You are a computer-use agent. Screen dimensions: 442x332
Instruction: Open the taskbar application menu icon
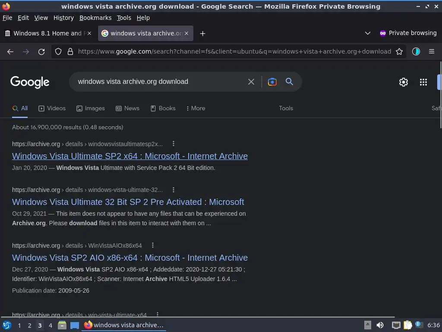[x=6, y=325]
